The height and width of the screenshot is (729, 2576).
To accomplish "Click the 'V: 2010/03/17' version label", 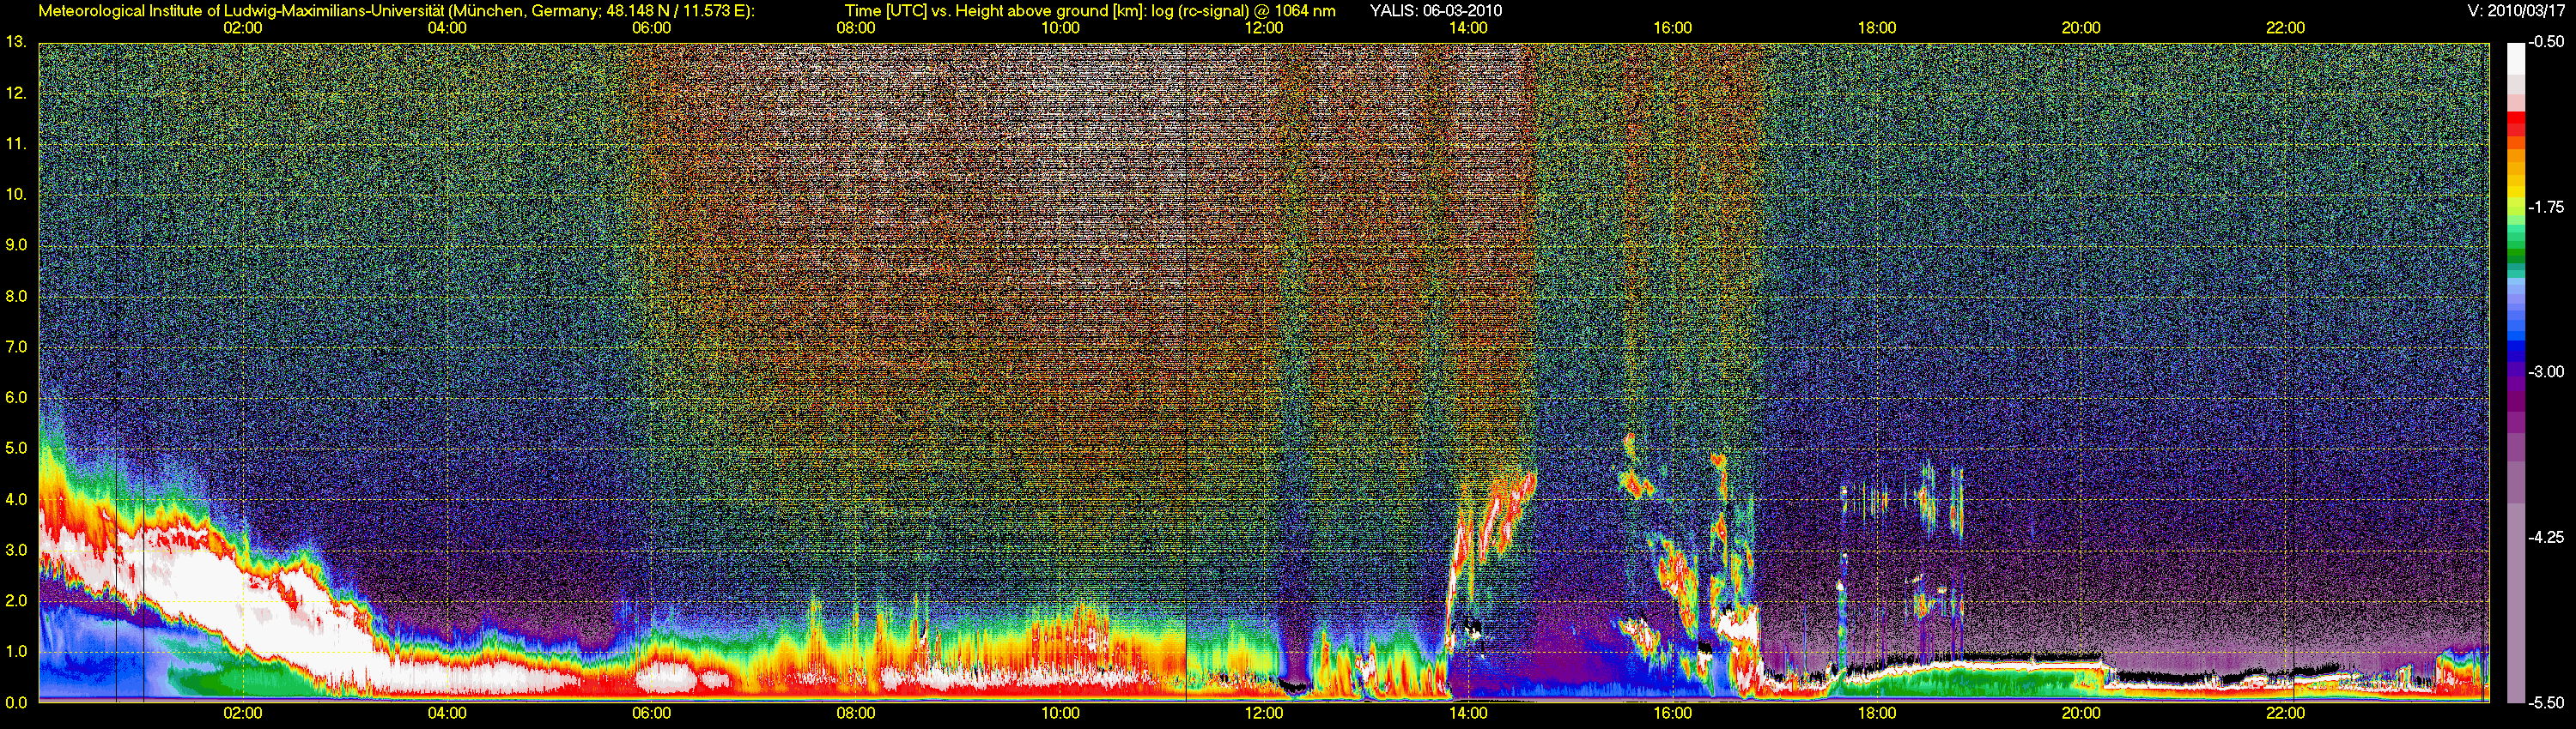I will pyautogui.click(x=2518, y=11).
